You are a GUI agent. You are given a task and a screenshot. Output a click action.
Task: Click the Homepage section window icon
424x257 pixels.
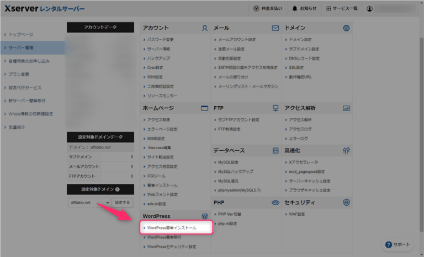[x=204, y=108]
